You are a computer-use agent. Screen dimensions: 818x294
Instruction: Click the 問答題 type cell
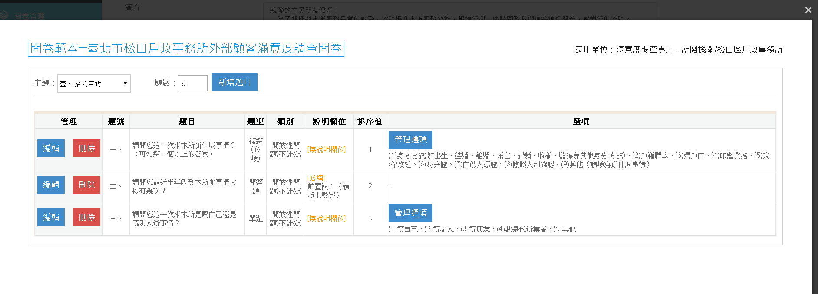click(x=256, y=186)
